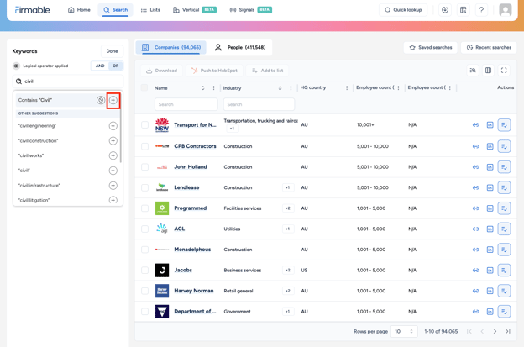Switch to the People tab
Screen dimensions: 524x347
point(240,47)
